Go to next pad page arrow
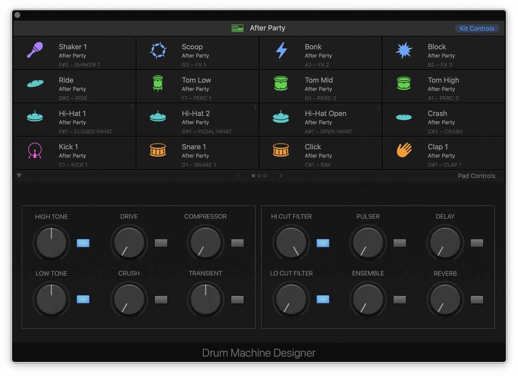Viewport: 518px width, 376px height. (x=281, y=176)
